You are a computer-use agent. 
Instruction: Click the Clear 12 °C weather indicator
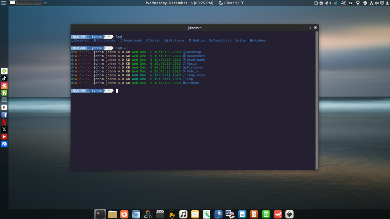point(231,3)
